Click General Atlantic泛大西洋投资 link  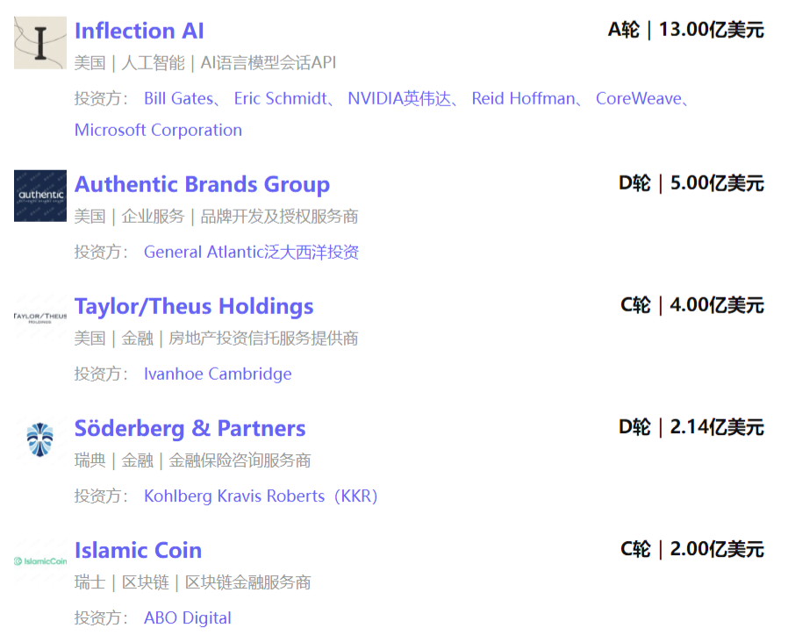click(x=251, y=252)
